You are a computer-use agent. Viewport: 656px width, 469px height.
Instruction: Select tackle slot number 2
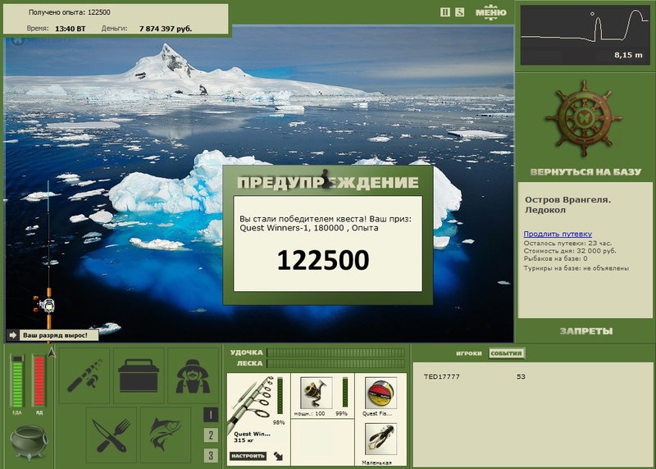tap(211, 435)
